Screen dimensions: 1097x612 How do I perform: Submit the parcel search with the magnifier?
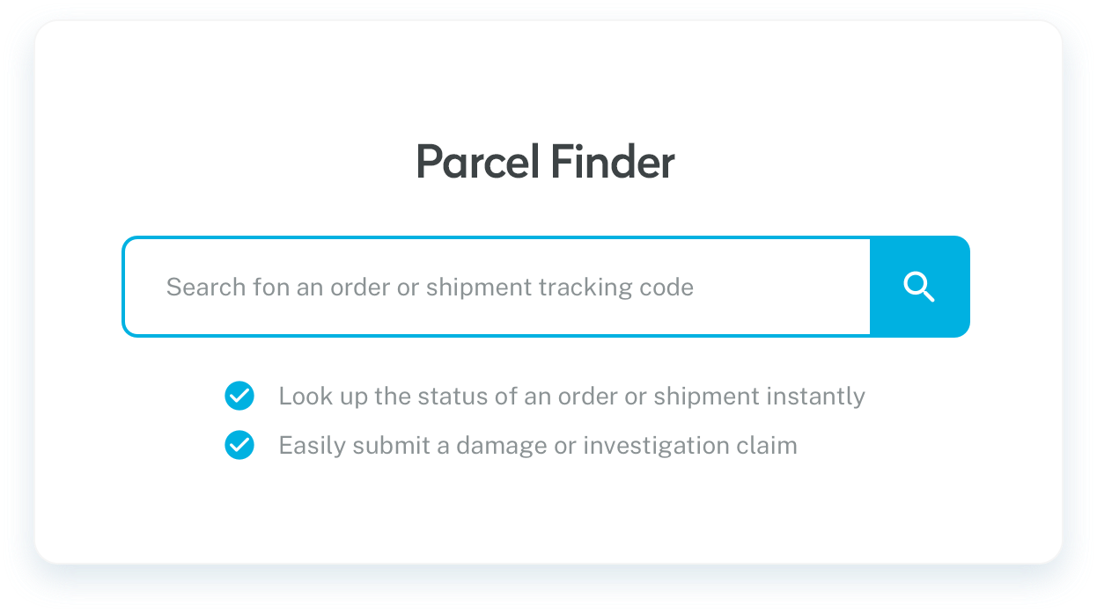point(919,287)
